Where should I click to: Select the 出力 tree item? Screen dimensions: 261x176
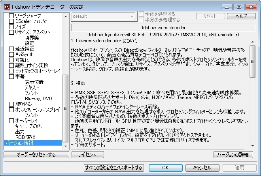(x=20, y=132)
